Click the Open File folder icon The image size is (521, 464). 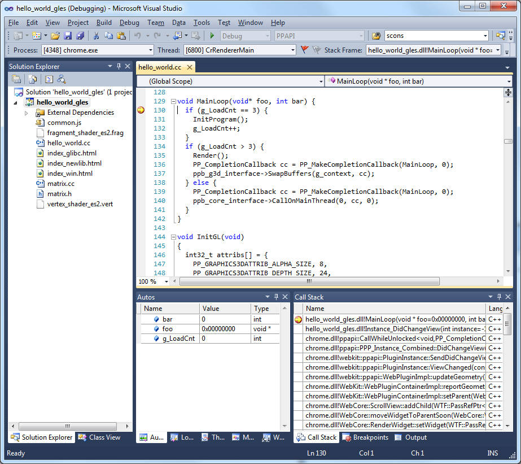click(x=55, y=36)
